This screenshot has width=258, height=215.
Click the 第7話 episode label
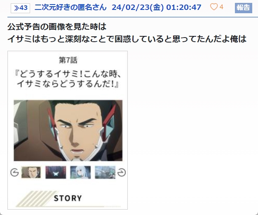pyautogui.click(x=68, y=60)
